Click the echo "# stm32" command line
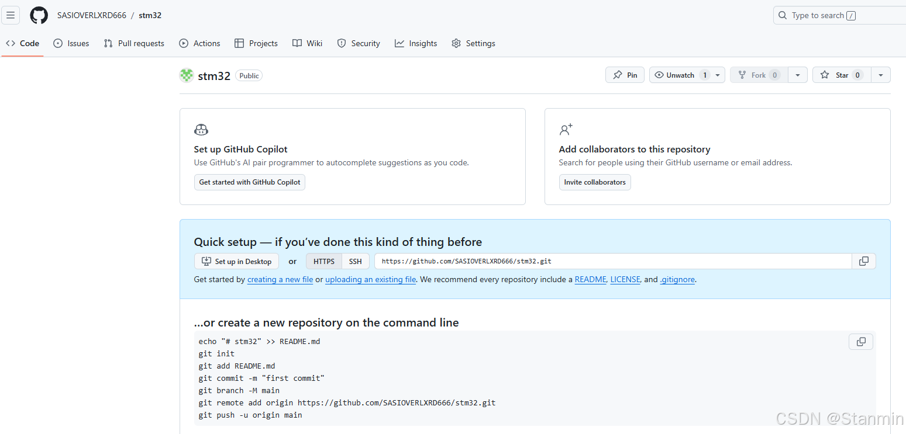Image resolution: width=906 pixels, height=434 pixels. click(259, 341)
